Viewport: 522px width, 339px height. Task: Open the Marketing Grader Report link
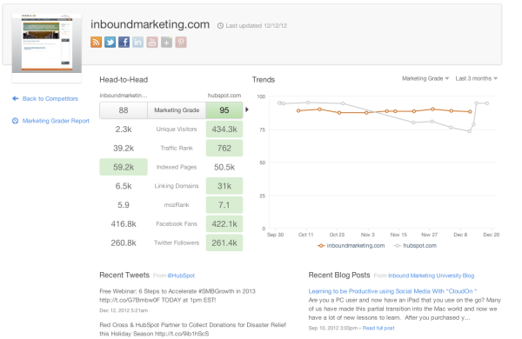click(x=56, y=121)
